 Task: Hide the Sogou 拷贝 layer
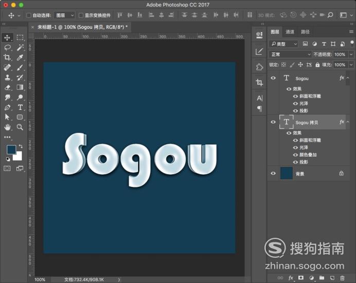pyautogui.click(x=273, y=122)
